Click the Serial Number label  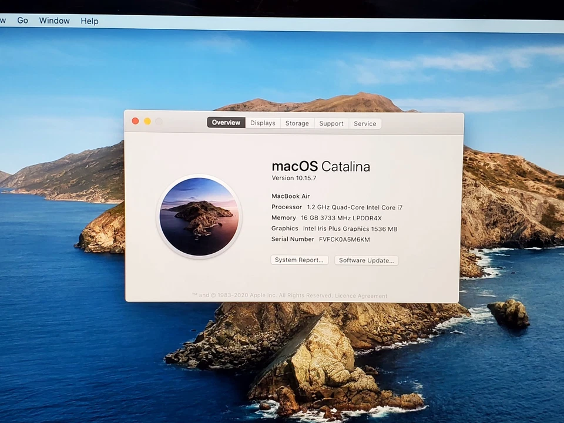[x=293, y=239]
